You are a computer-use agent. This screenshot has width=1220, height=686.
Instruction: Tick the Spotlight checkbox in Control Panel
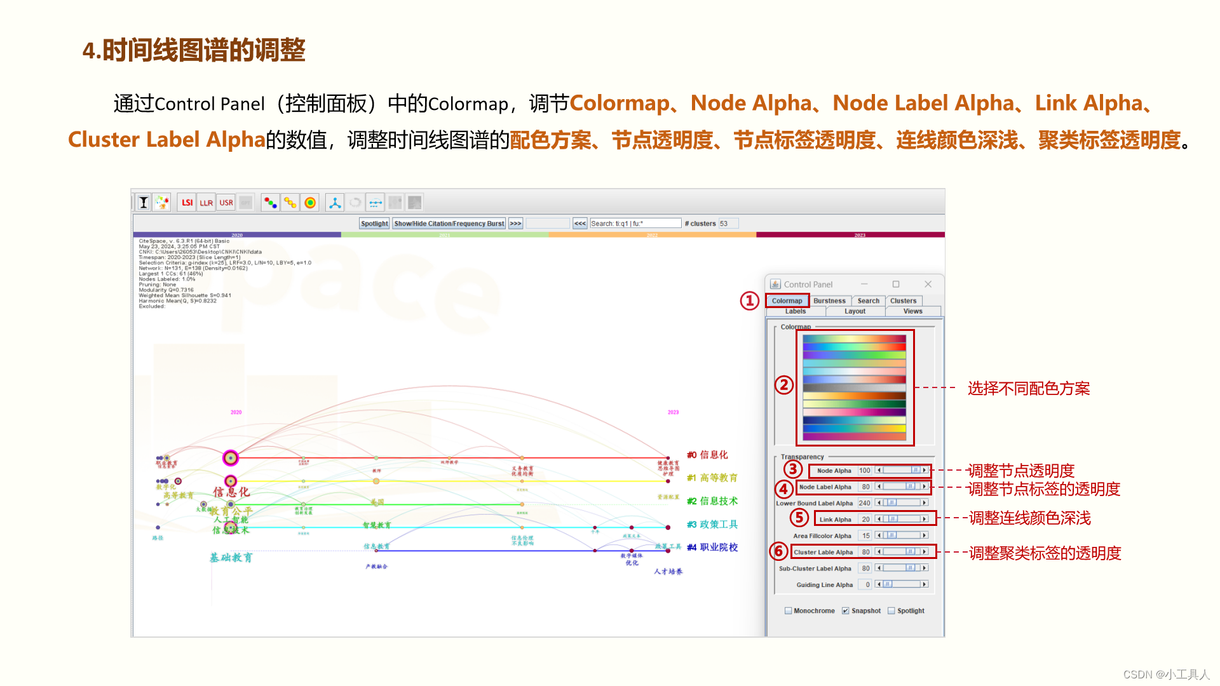click(x=891, y=611)
